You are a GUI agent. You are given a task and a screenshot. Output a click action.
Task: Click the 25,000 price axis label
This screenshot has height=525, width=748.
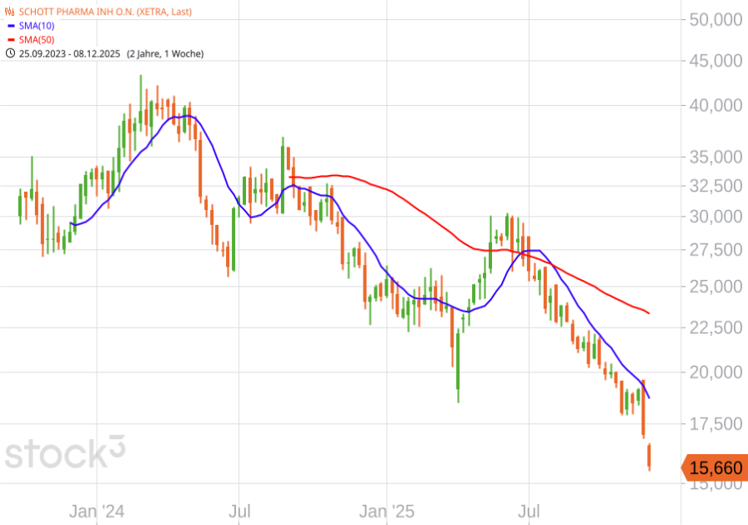point(715,287)
